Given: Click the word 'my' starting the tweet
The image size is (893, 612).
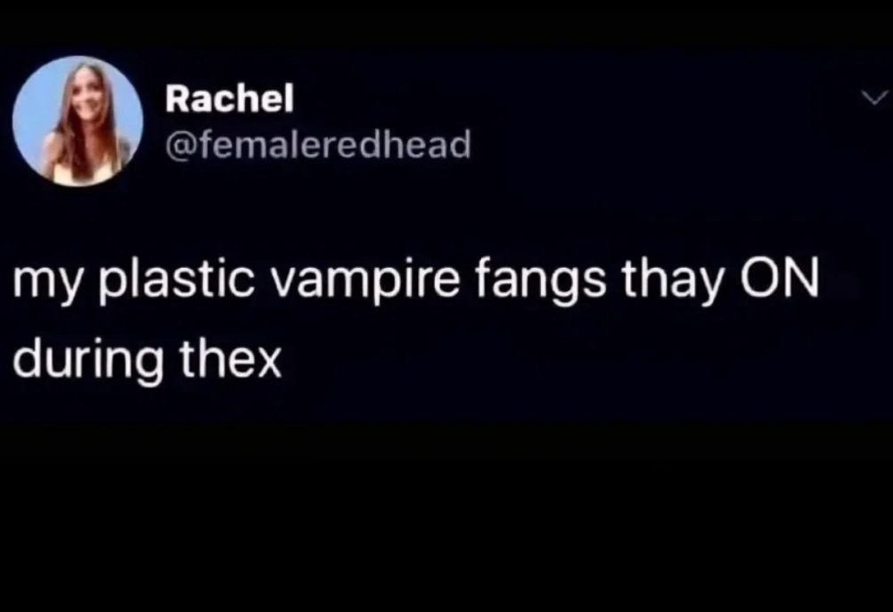Looking at the screenshot, I should click(48, 285).
